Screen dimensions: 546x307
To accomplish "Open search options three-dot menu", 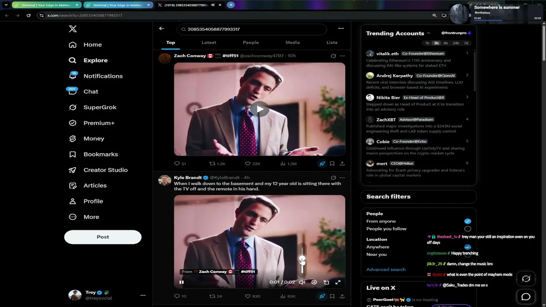I will [341, 29].
